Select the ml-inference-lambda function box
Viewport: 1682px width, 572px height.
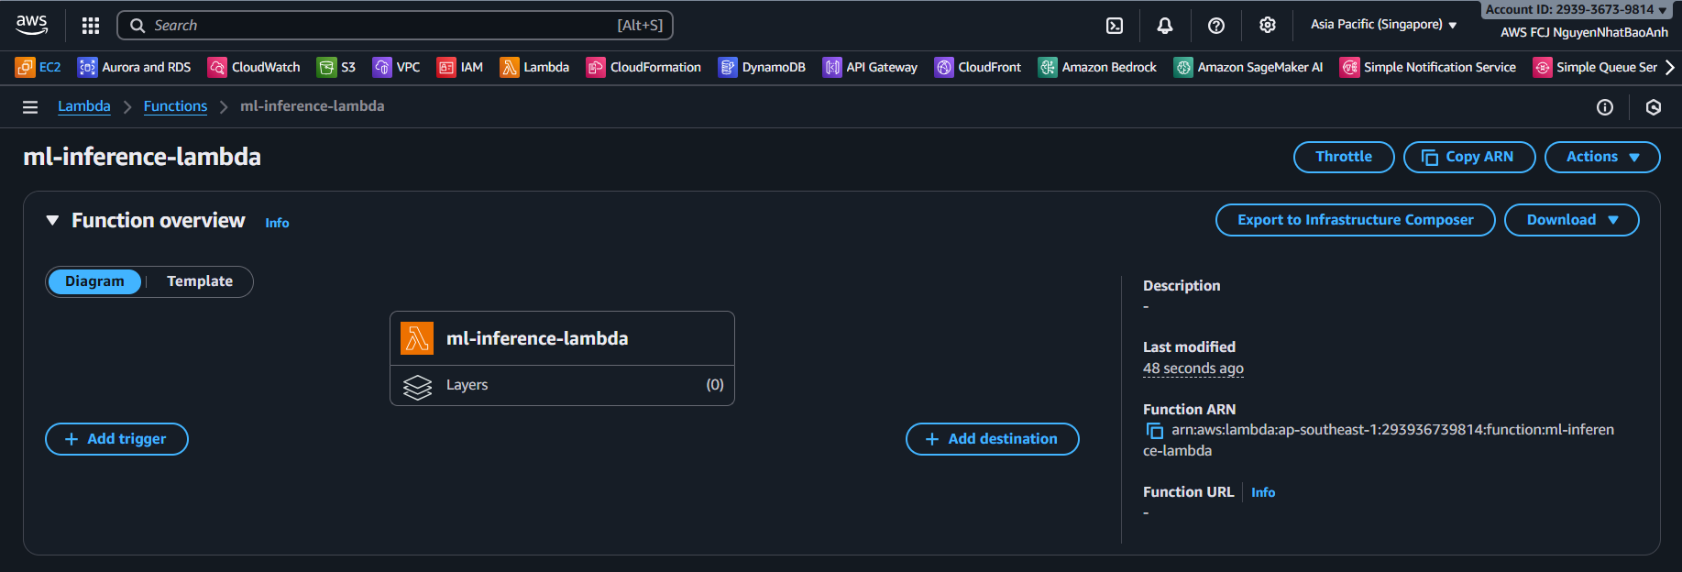[562, 339]
